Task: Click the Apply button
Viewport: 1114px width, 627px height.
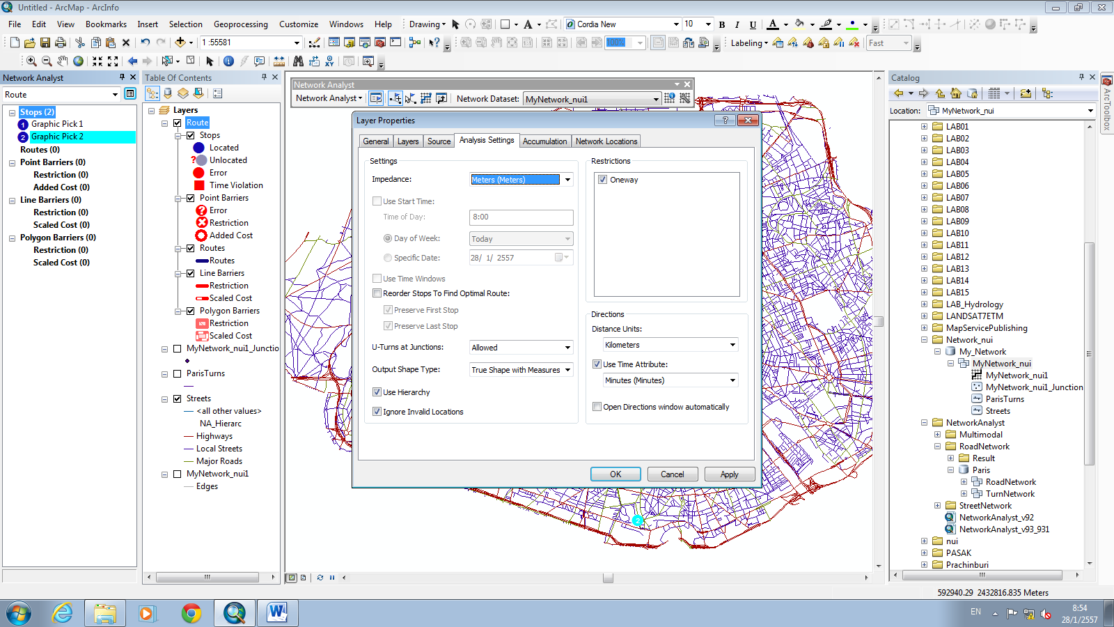Action: pos(729,474)
